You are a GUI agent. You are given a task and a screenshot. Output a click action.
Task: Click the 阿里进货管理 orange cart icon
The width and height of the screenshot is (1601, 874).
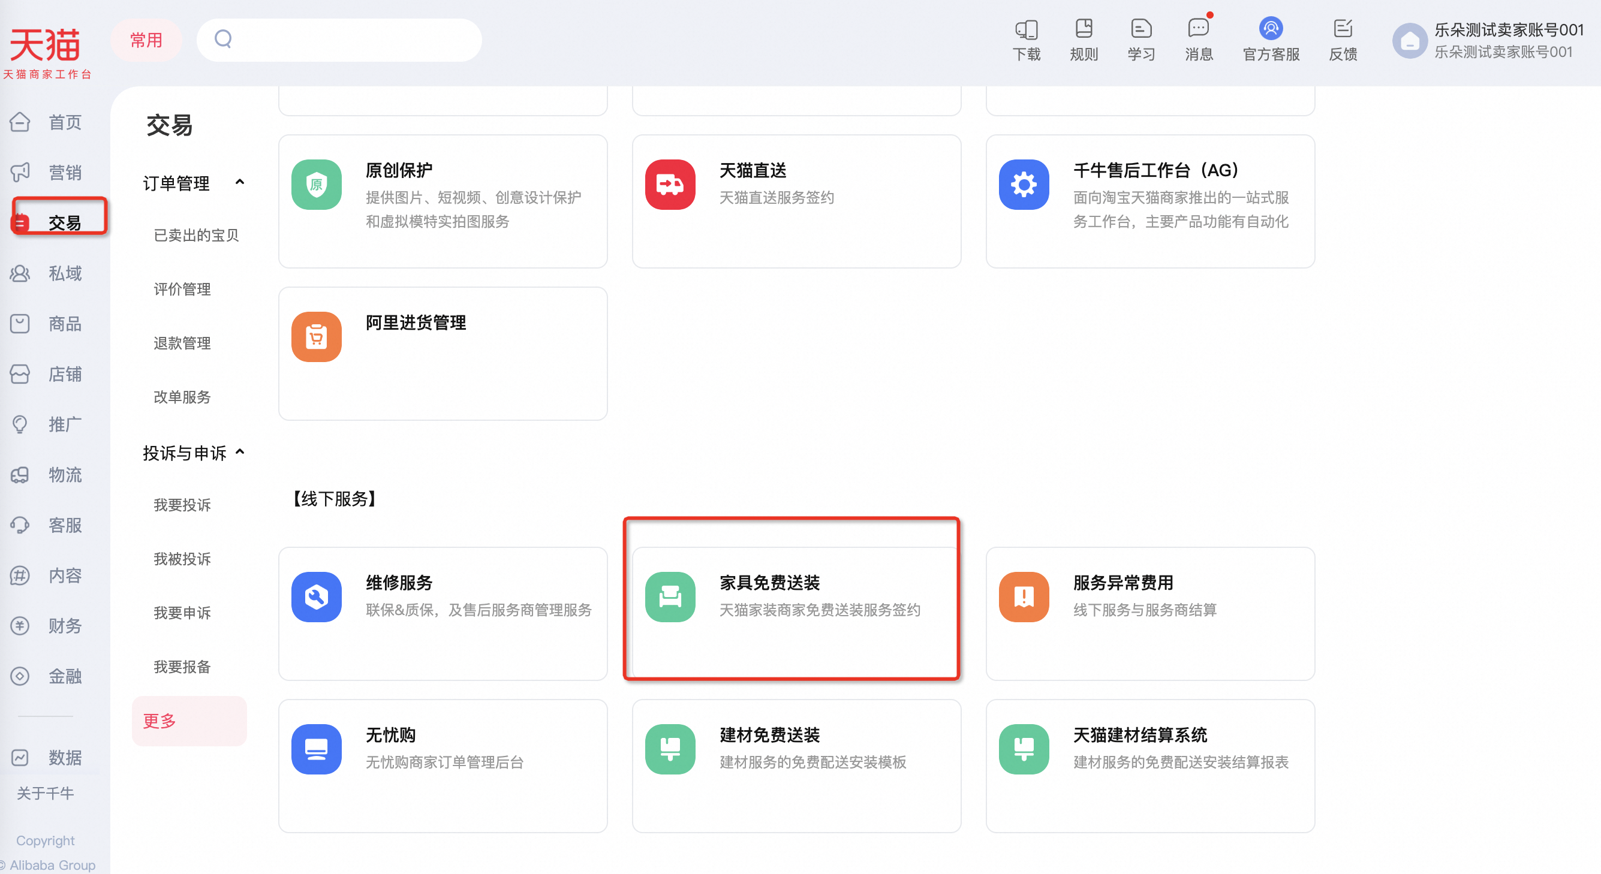317,337
